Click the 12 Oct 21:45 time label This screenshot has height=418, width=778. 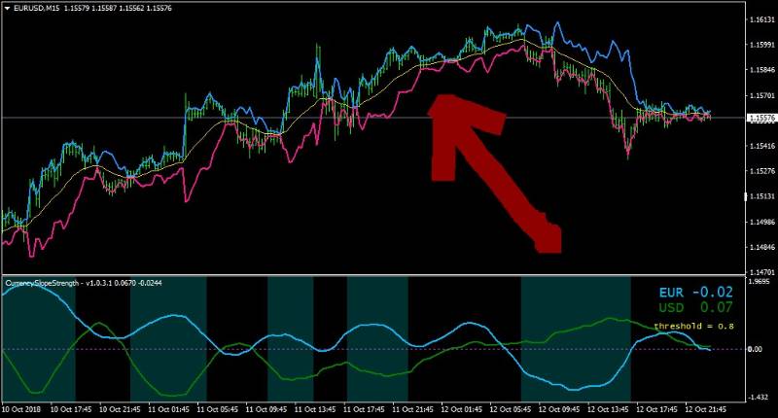pyautogui.click(x=706, y=409)
